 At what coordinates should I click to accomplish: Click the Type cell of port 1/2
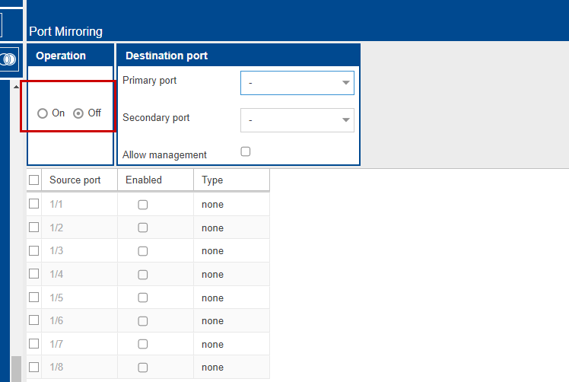(x=232, y=228)
